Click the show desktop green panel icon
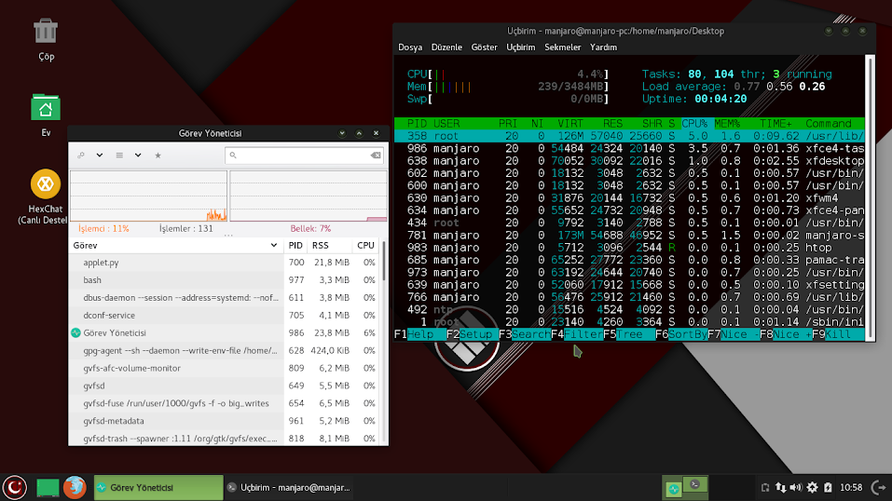This screenshot has height=501, width=892. [x=48, y=487]
